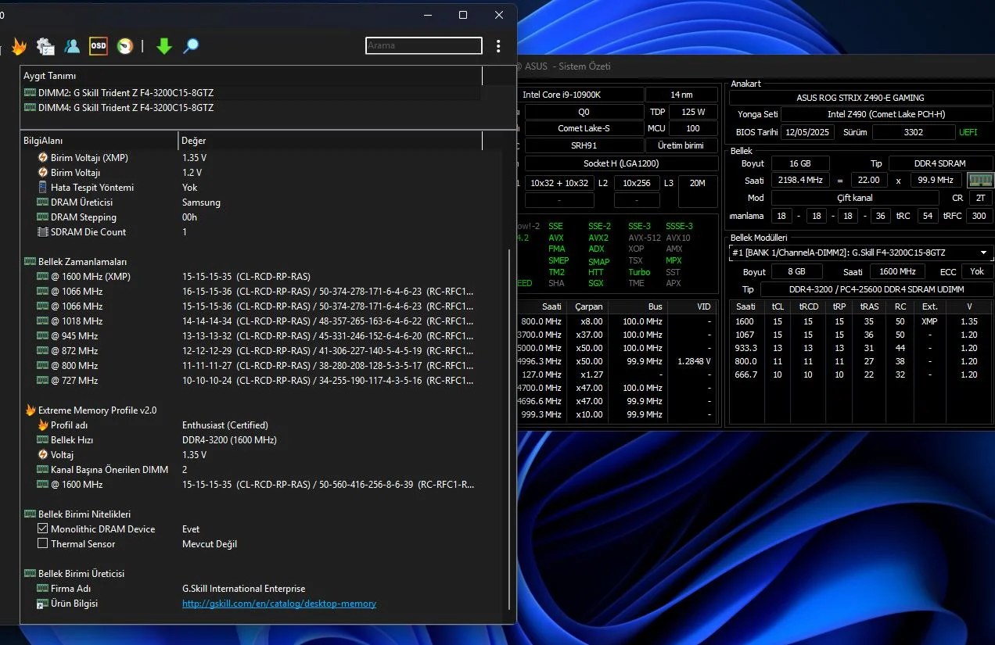
Task: Click the blue magnifier search toolbar icon
Action: pyautogui.click(x=190, y=46)
